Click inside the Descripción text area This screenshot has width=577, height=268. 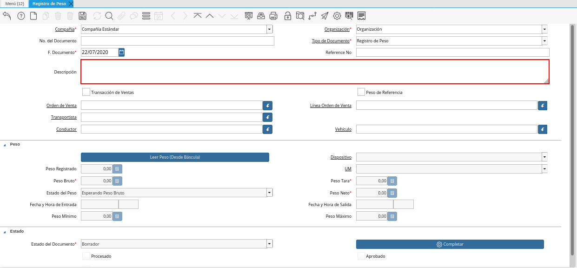(315, 72)
